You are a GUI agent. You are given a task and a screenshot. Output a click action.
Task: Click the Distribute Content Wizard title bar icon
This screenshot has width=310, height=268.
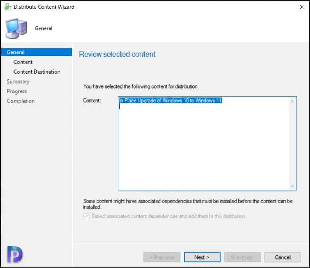8,7
